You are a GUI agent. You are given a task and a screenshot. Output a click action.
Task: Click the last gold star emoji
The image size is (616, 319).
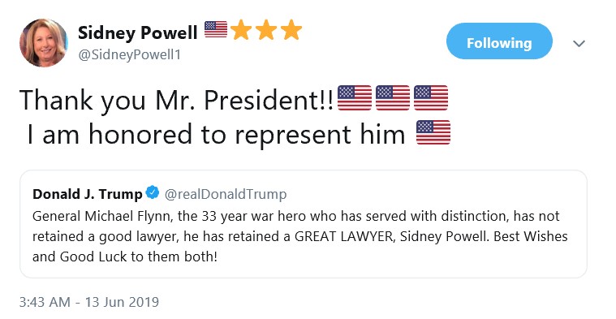291,30
